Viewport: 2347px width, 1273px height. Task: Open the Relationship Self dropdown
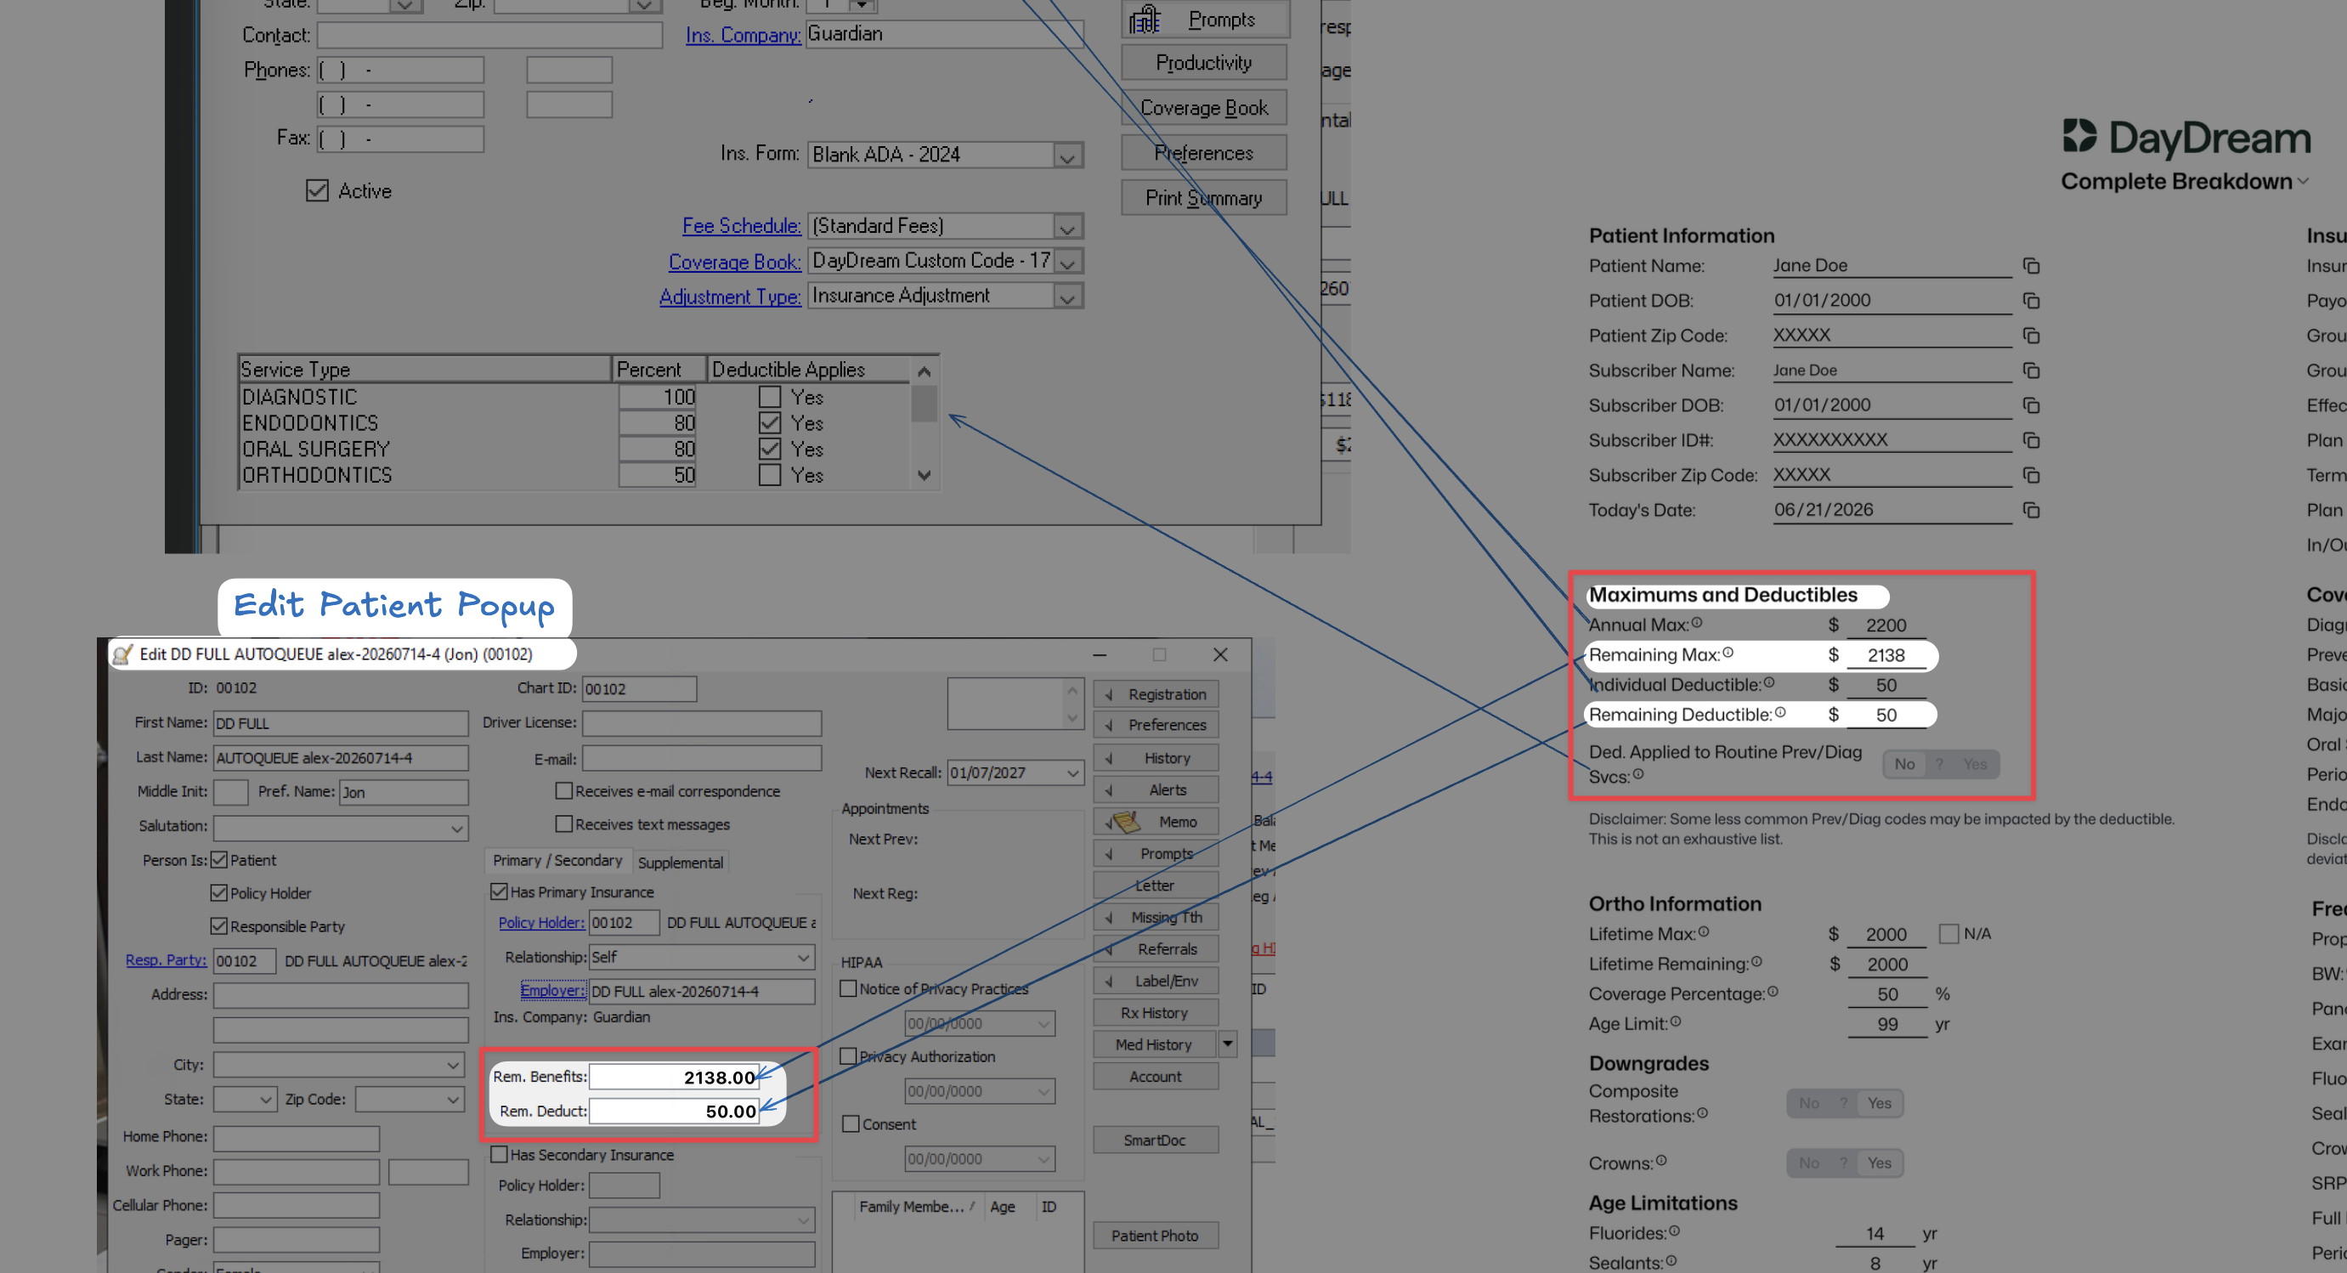click(x=803, y=958)
